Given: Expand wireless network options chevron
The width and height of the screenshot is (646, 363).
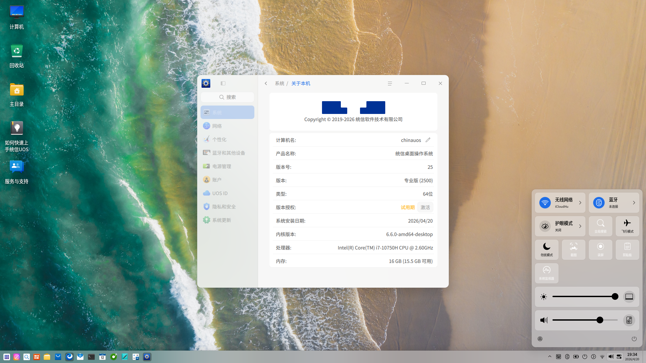Looking at the screenshot, I should tap(580, 202).
